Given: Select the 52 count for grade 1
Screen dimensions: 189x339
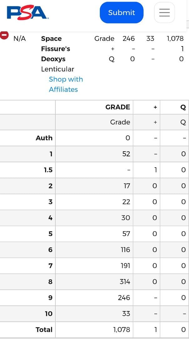Looking at the screenshot, I should click(126, 154).
